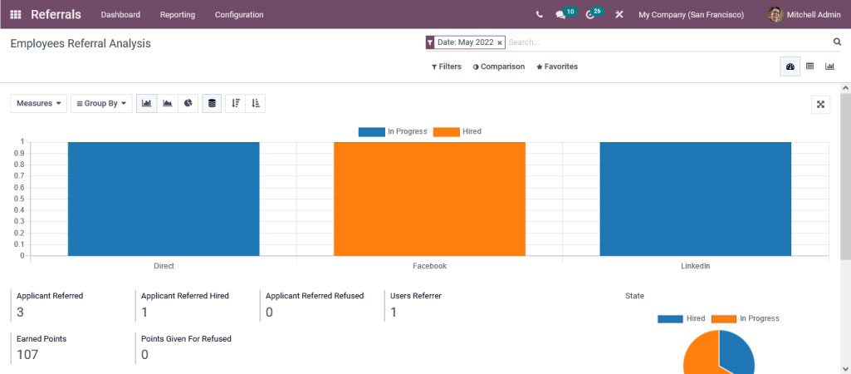Click the search magnifier icon

pos(837,42)
